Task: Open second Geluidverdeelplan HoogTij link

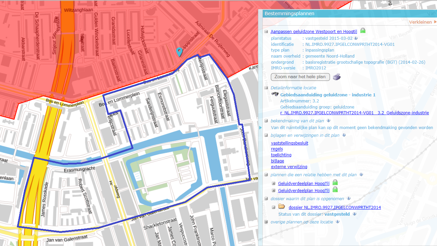Action: [x=304, y=191]
